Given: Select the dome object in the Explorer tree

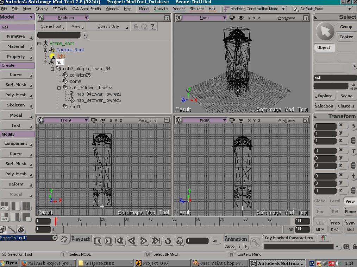Looking at the screenshot, I should 75,82.
